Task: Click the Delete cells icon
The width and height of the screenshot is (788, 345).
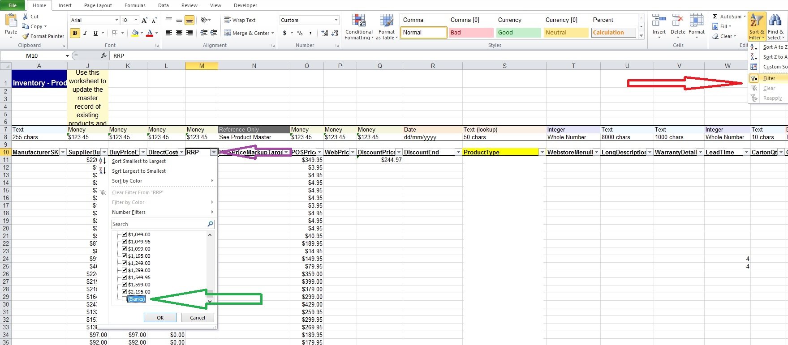Action: pyautogui.click(x=678, y=21)
